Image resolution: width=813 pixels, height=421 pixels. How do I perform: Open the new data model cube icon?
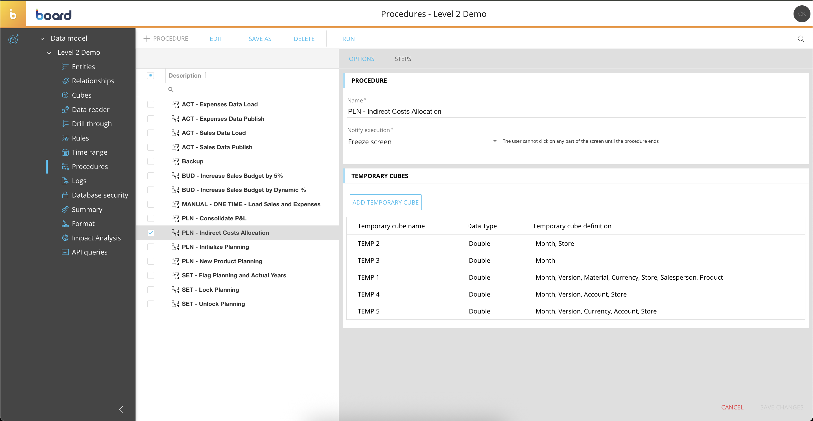(13, 39)
